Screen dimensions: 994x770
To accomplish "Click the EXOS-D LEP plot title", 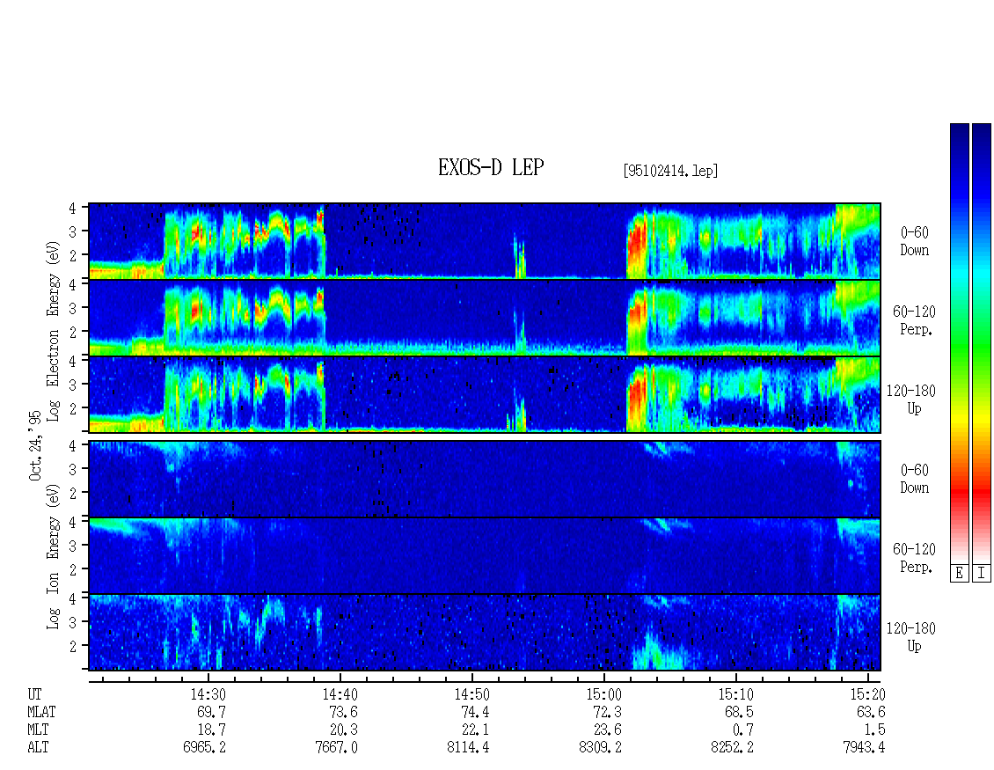I will 491,167.
